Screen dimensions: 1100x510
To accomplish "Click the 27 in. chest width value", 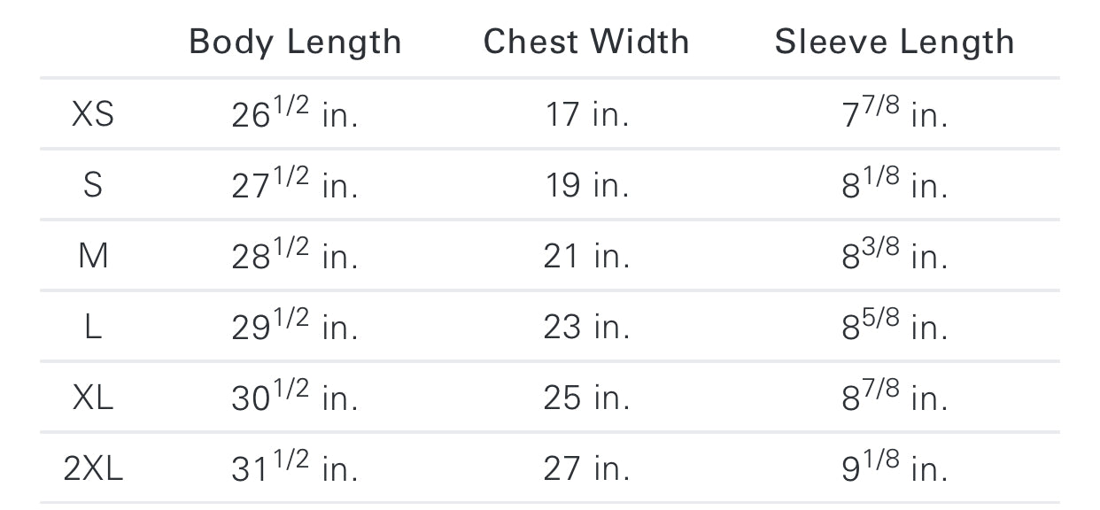I will pyautogui.click(x=586, y=468).
